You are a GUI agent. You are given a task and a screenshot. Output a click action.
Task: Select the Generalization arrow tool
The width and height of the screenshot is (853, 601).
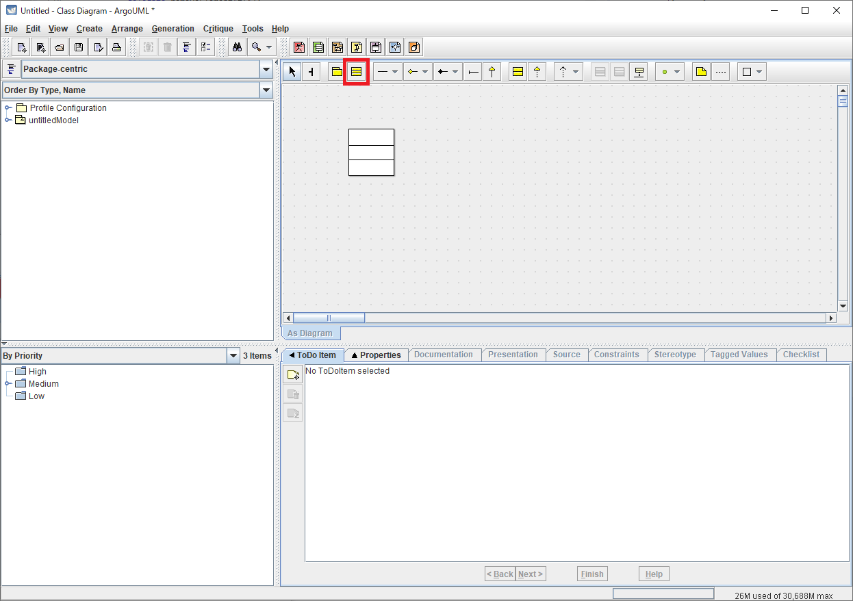click(x=492, y=72)
